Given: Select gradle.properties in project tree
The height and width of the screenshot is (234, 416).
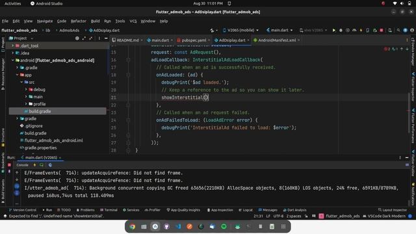Looking at the screenshot, I should pos(40,148).
